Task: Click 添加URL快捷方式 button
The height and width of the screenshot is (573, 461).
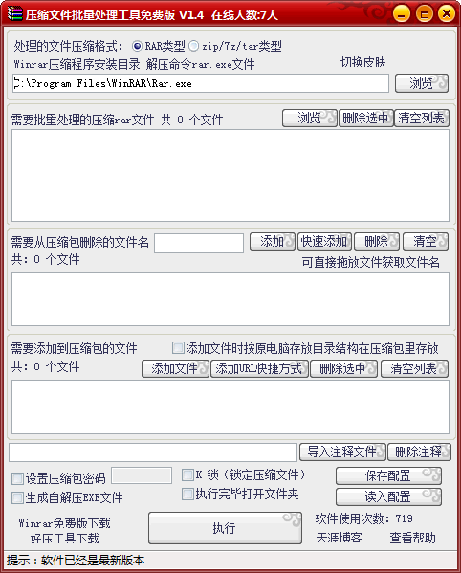Action: tap(259, 368)
